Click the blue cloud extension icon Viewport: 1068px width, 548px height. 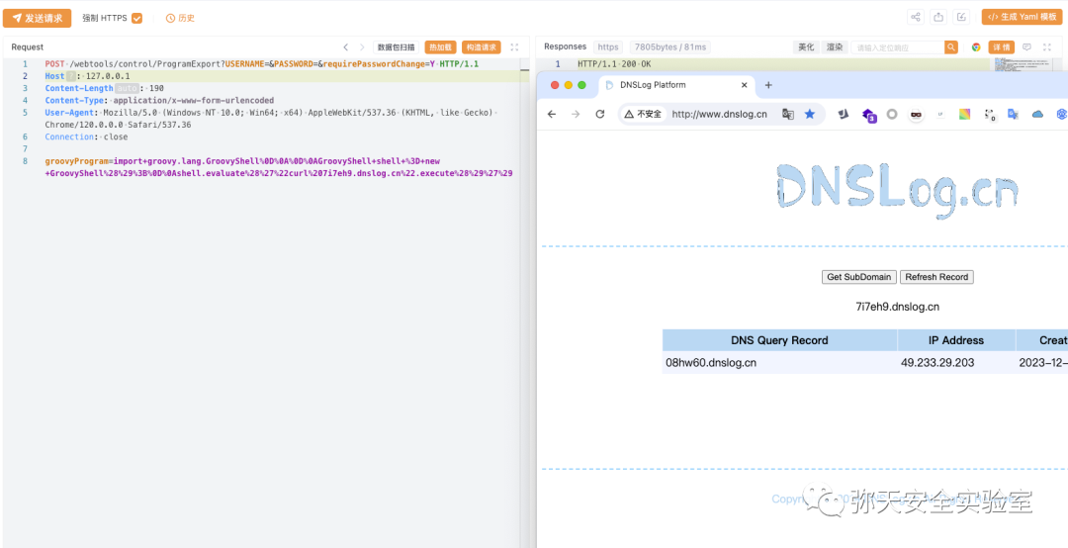[1037, 114]
